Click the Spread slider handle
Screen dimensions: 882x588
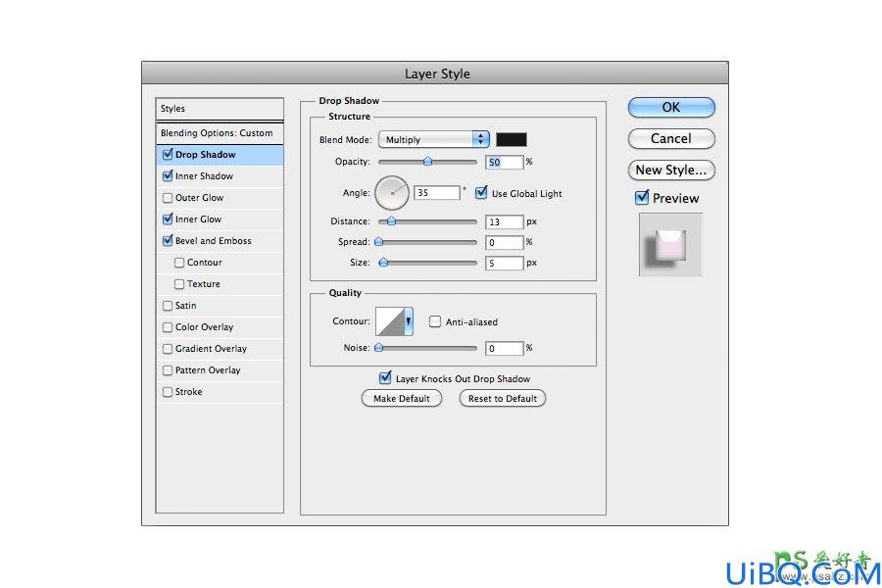tap(379, 242)
